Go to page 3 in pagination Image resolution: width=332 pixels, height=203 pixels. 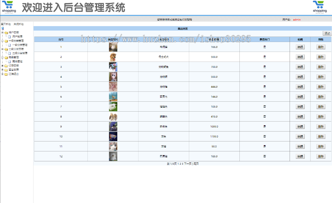click(x=183, y=164)
